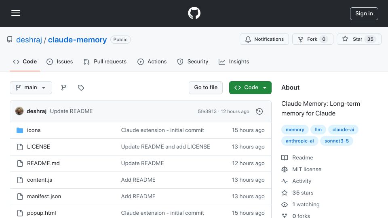Open 'Update README' commit in README.md row
The width and height of the screenshot is (388, 218).
tap(143, 163)
